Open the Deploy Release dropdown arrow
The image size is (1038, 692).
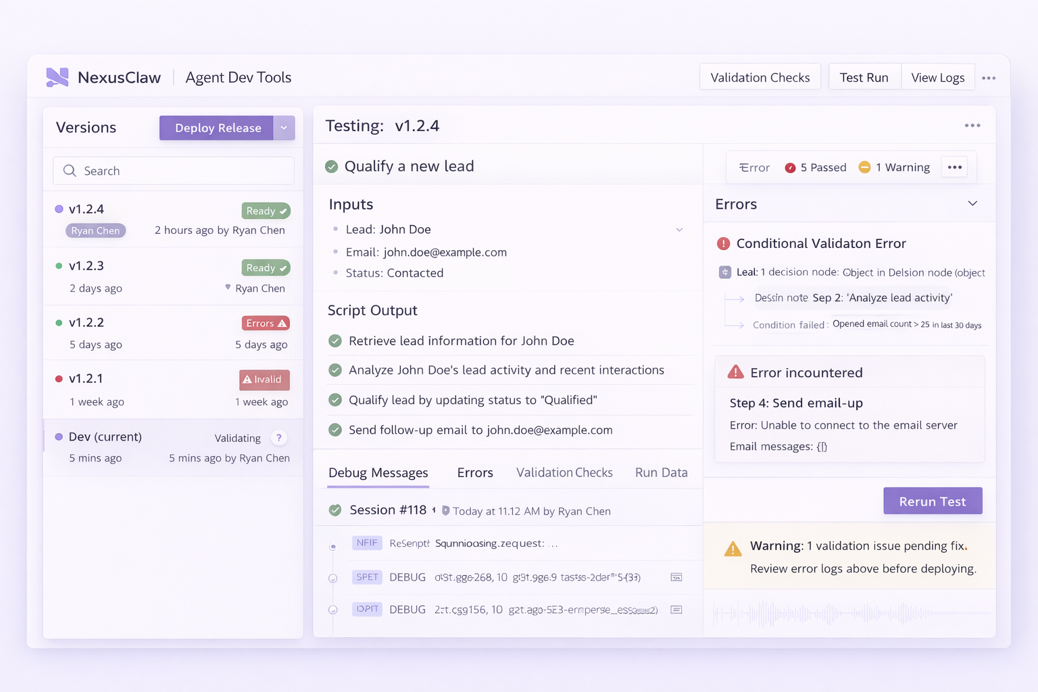[284, 128]
